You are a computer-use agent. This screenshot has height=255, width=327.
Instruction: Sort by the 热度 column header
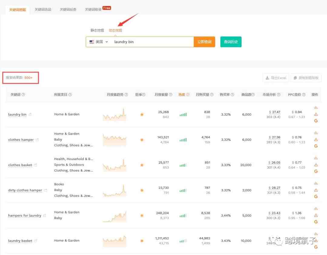182,95
